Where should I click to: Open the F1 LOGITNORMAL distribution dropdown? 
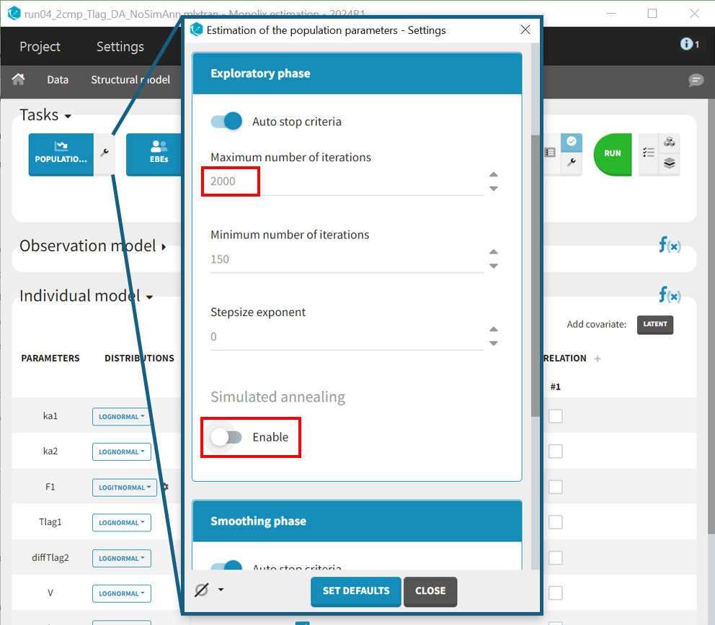click(x=124, y=487)
